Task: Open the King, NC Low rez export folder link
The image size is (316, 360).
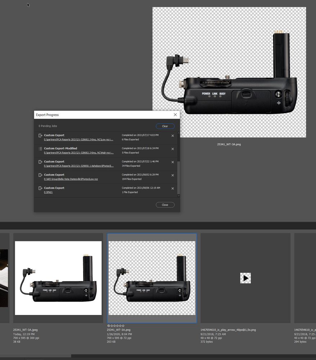Action: (79, 139)
